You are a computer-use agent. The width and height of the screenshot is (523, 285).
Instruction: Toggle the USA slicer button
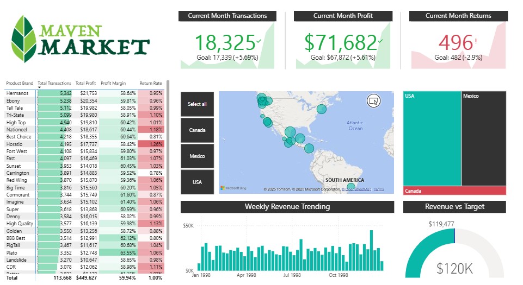[197, 182]
